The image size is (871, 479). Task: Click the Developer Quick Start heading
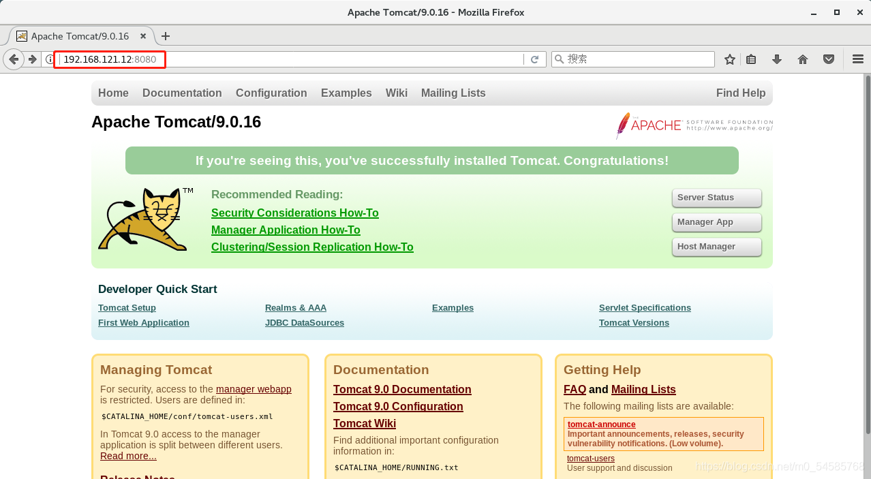tap(157, 289)
